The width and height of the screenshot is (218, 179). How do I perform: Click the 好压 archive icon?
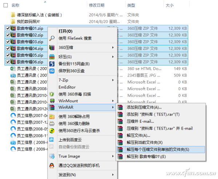click(x=52, y=57)
